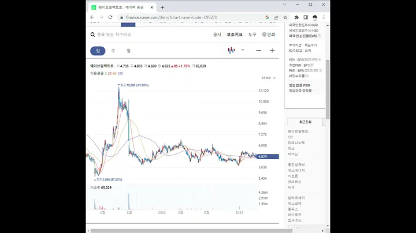Zoom out the chart with the minus icon

(258, 50)
